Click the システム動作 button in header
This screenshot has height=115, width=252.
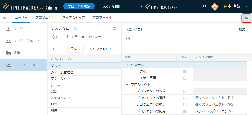(111, 6)
